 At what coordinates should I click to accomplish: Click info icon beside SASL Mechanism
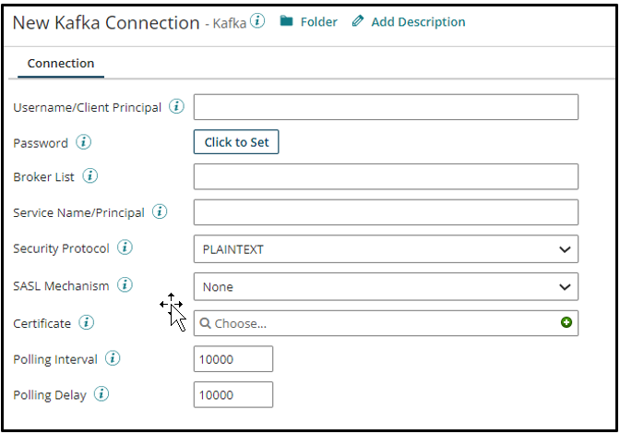125,285
